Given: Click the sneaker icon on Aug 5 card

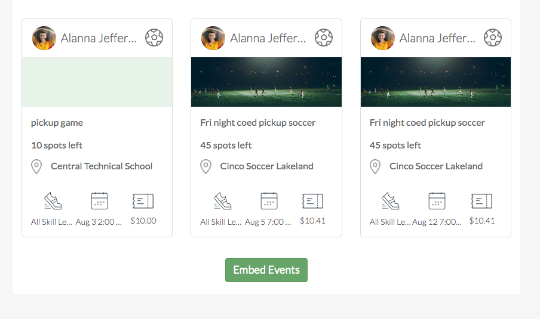Looking at the screenshot, I should click(x=222, y=201).
